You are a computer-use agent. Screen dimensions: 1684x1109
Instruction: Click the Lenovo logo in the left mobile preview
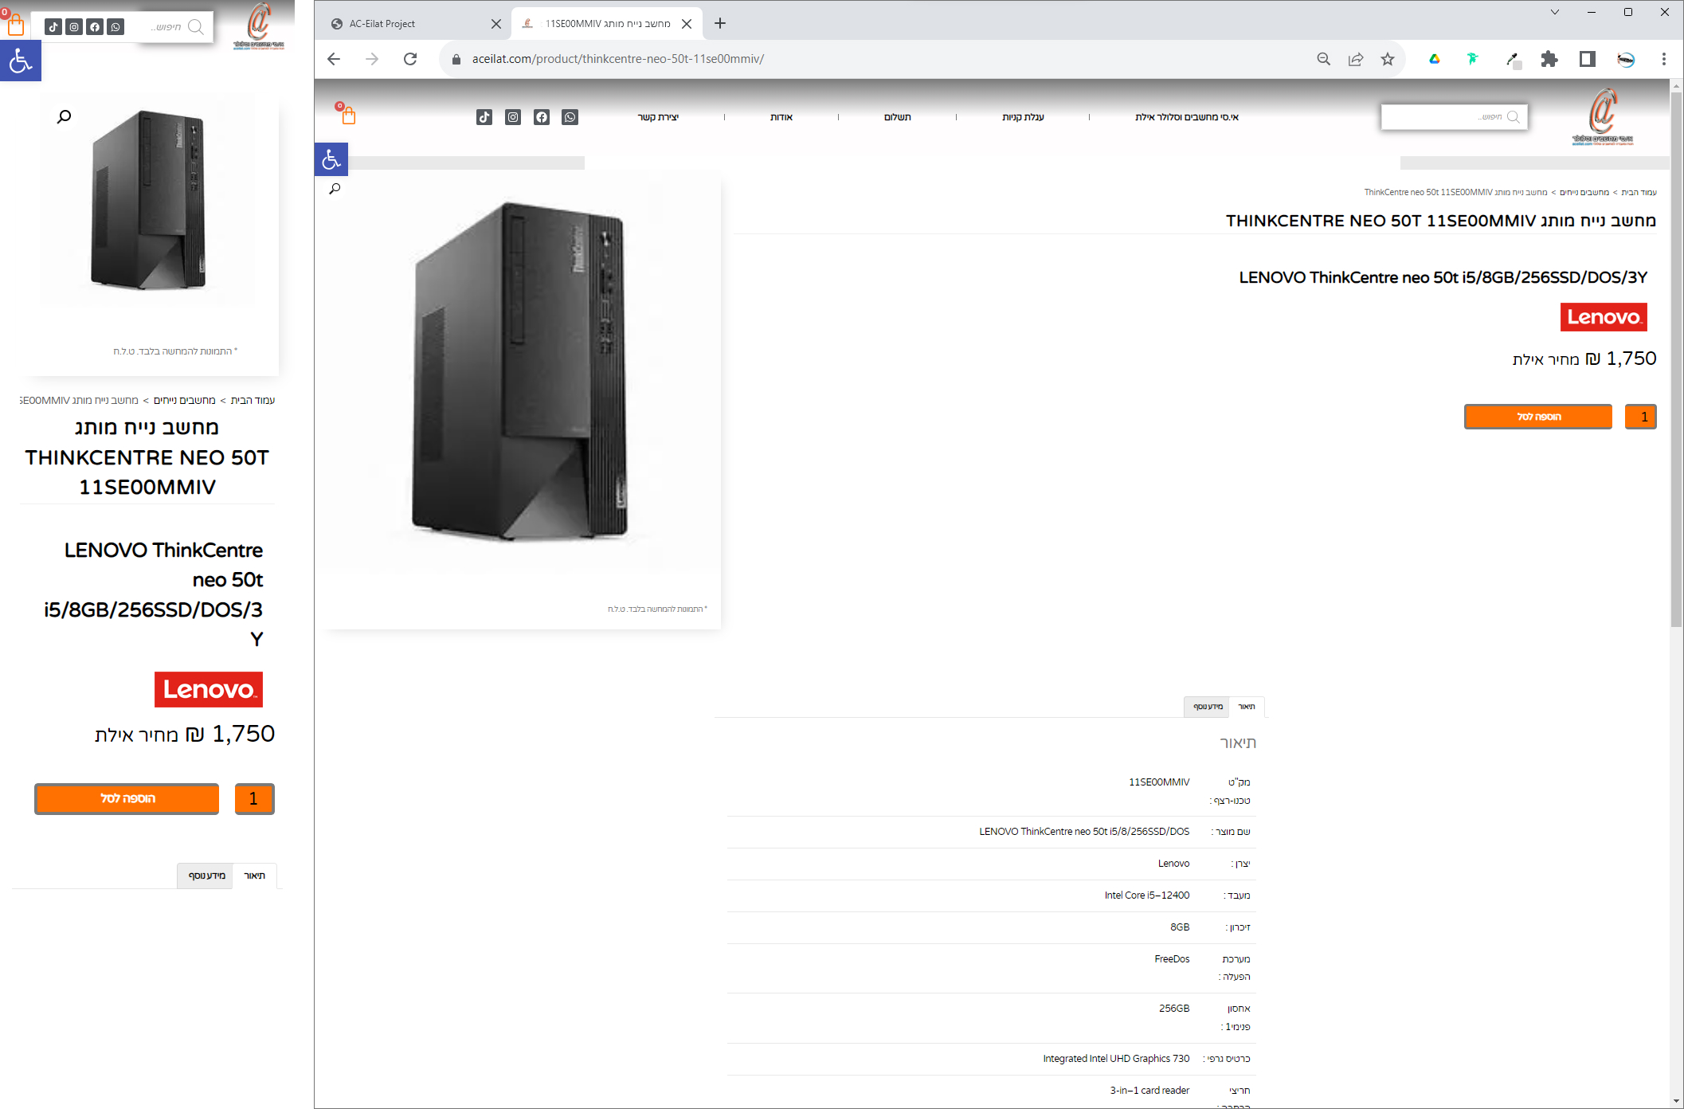(x=209, y=689)
